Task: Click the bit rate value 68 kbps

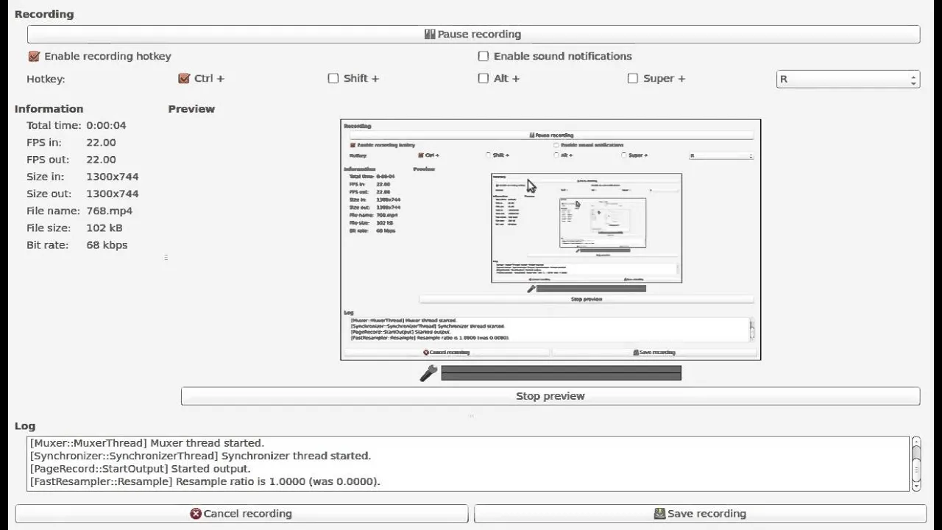Action: coord(107,244)
